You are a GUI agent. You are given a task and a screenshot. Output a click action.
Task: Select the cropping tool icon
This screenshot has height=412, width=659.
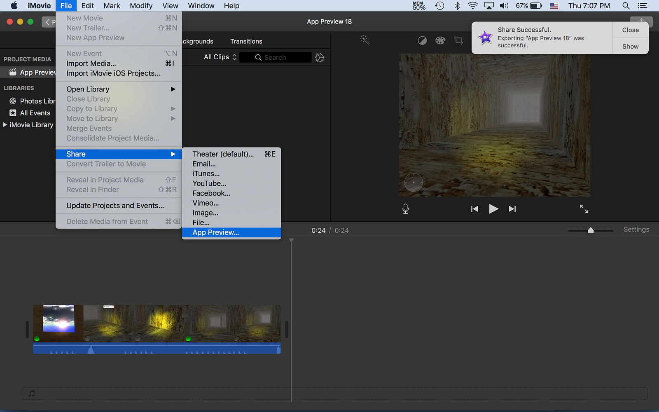coord(458,40)
